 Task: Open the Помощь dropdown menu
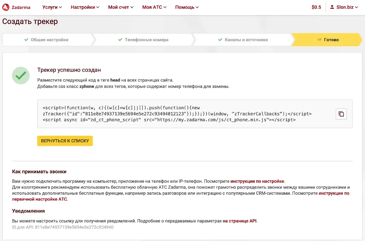[187, 7]
